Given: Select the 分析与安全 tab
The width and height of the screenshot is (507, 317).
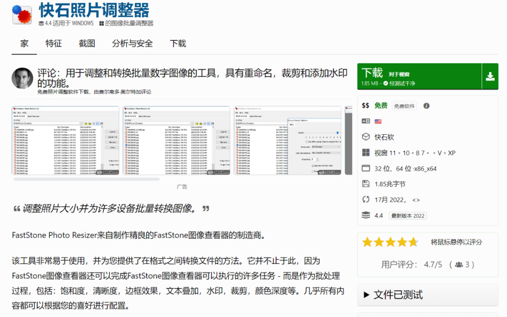Looking at the screenshot, I should tap(132, 43).
